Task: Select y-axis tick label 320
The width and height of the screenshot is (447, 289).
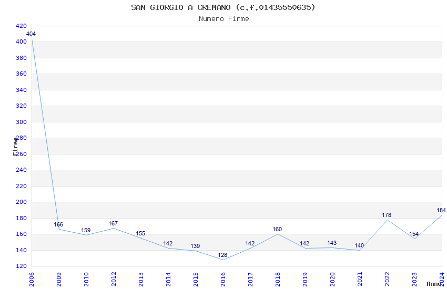Action: (x=21, y=106)
